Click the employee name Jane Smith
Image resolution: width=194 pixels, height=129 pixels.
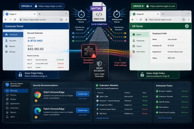tap(172, 39)
